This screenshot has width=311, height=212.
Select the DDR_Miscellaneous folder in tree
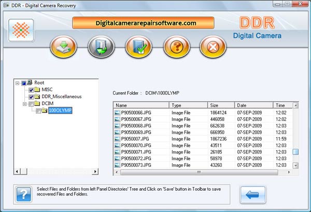tap(62, 96)
